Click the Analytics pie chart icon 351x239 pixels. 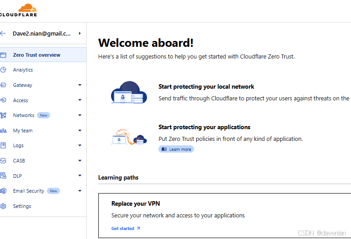point(3,70)
